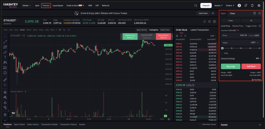
Task: Toggle the magnet mode tool
Action: (5, 92)
